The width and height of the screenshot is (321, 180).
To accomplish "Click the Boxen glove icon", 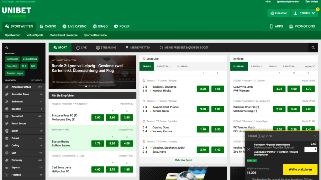I will [7, 131].
